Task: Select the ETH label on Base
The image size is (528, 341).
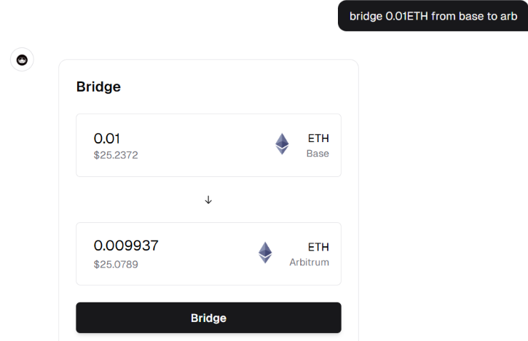Action: (x=318, y=138)
